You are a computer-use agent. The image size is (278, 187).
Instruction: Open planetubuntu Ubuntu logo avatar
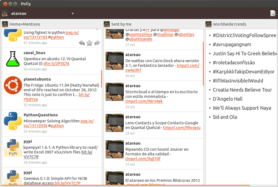[13, 86]
